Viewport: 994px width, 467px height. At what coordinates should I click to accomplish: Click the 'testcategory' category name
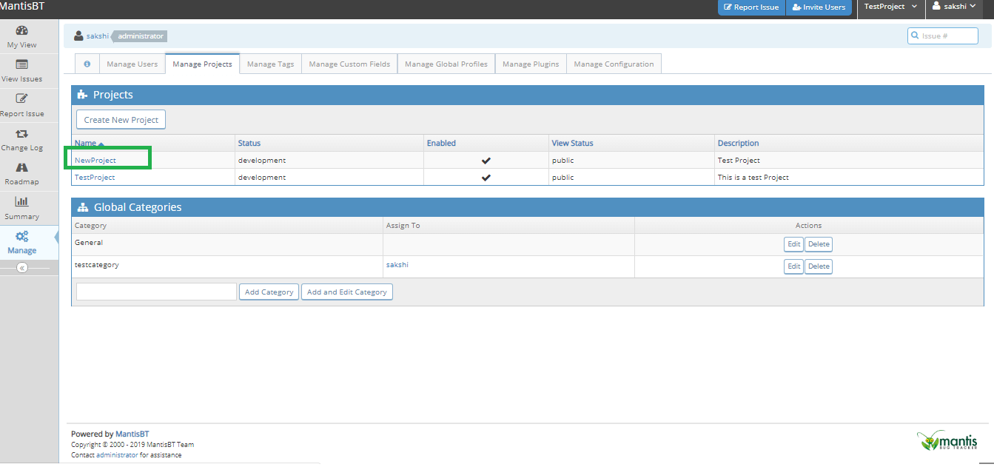click(97, 264)
